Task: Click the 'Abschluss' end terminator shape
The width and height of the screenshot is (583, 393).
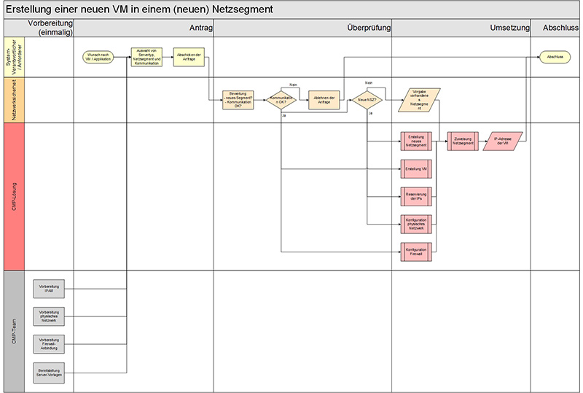Action: tap(552, 58)
